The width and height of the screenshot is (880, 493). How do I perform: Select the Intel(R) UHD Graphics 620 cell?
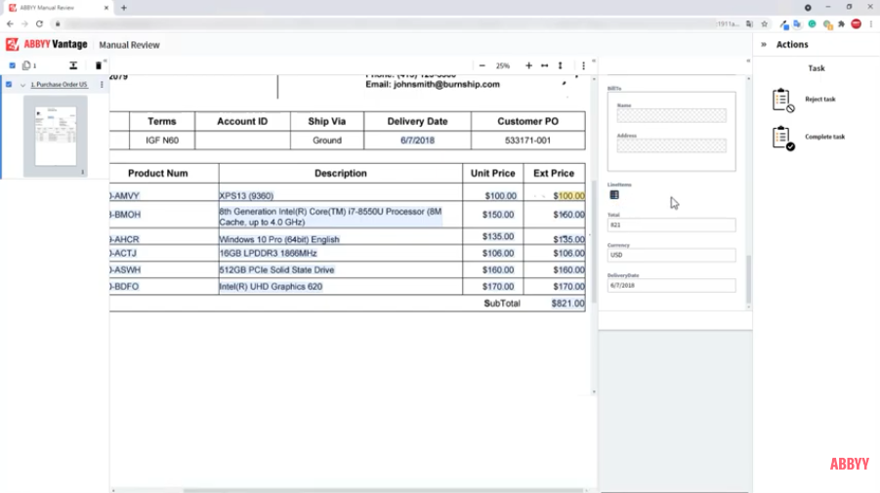point(271,287)
